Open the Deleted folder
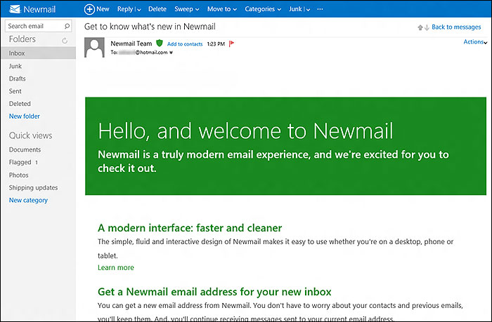492x322 pixels. [20, 104]
